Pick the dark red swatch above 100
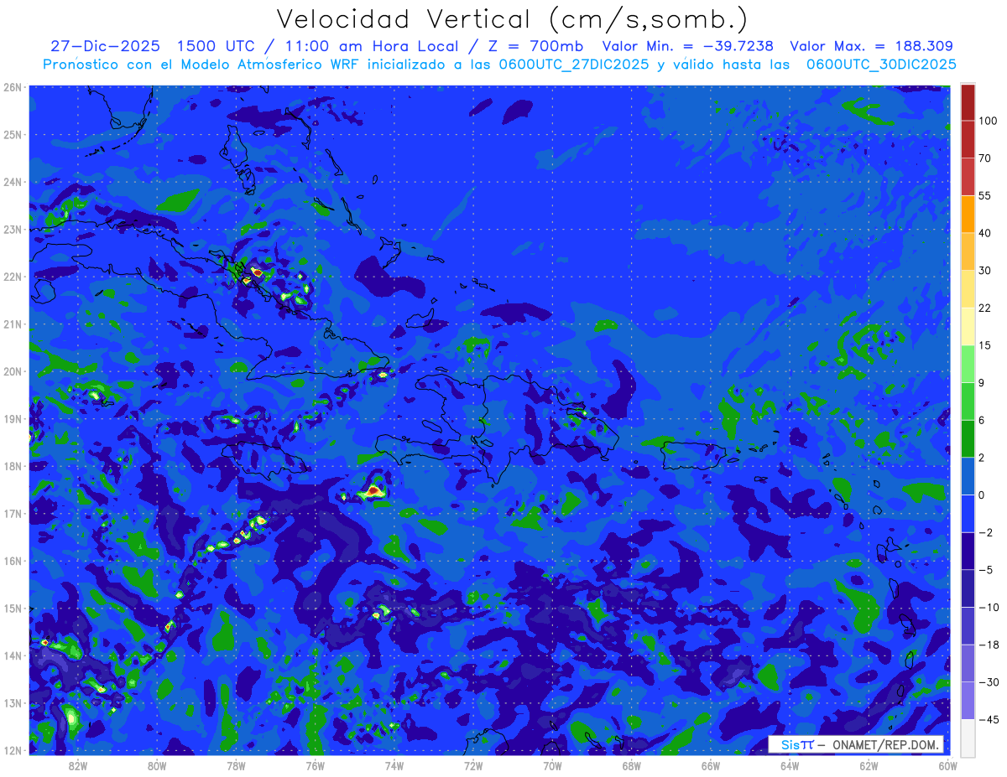This screenshot has width=1007, height=777. click(x=968, y=103)
